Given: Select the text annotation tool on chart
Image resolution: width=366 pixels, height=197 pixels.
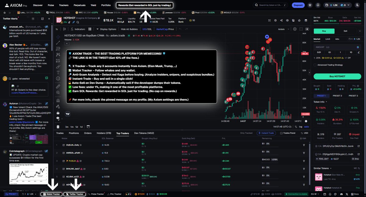Looking at the screenshot, I should 58,72.
